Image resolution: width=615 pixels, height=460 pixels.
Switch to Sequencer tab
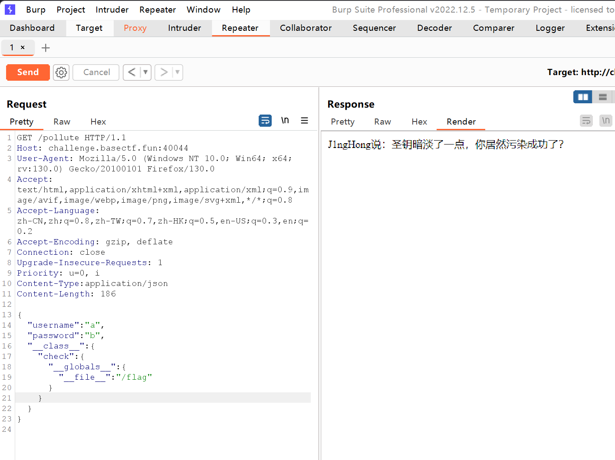[x=374, y=28]
